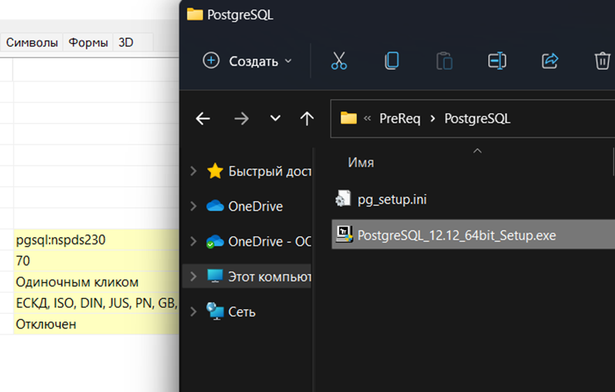The width and height of the screenshot is (615, 392).
Task: Sort files by the Имя column header
Action: click(x=361, y=163)
